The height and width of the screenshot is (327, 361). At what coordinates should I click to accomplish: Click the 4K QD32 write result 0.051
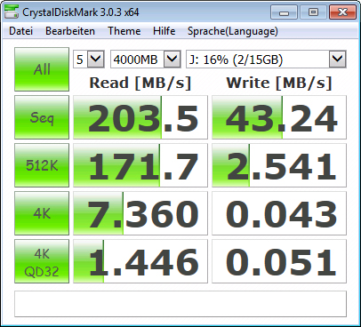279,261
